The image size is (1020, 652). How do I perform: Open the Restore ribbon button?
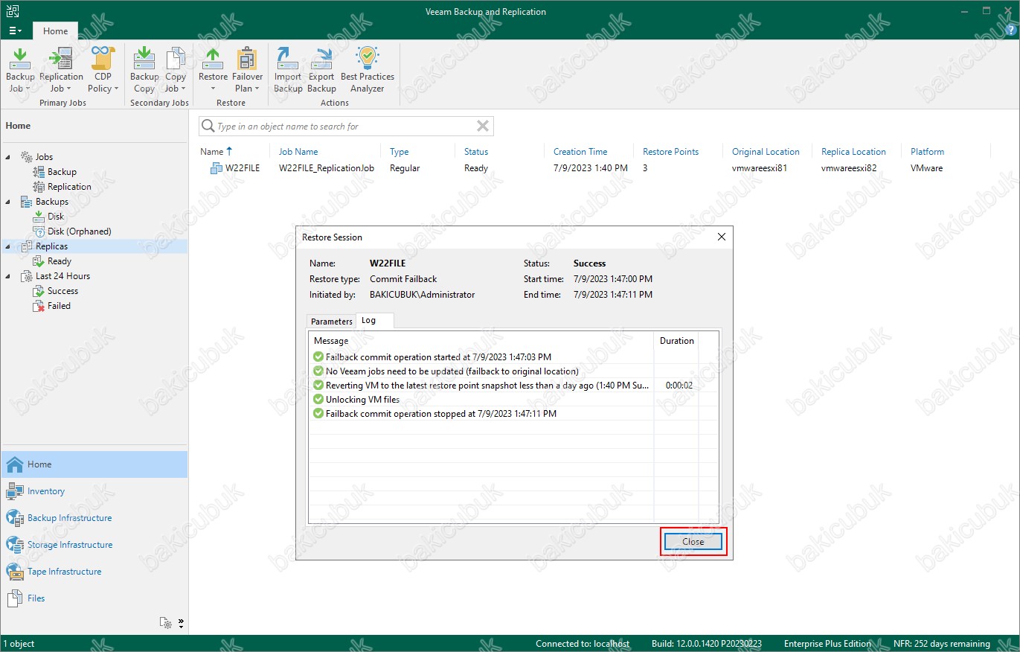pyautogui.click(x=213, y=70)
